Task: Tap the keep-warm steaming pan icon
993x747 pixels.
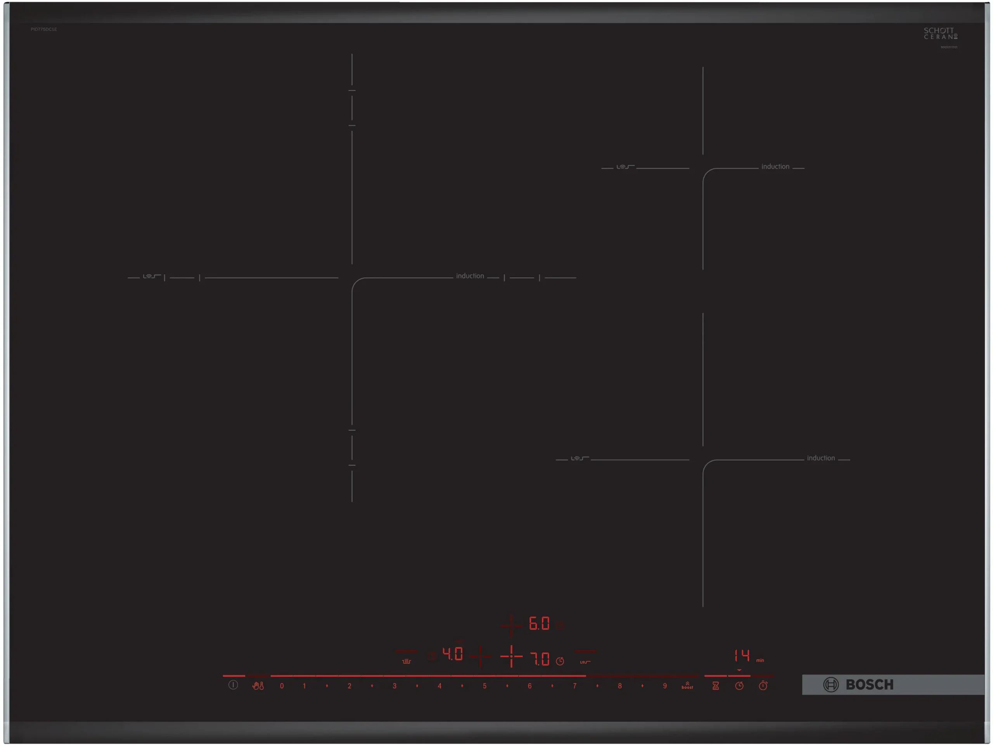Action: coord(406,661)
